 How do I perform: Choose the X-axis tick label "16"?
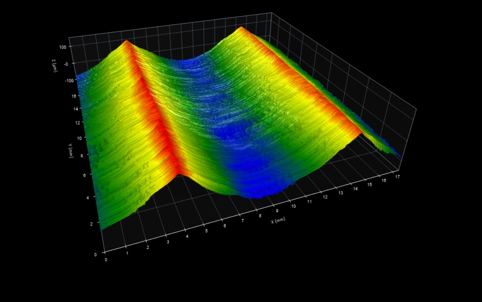384,181
